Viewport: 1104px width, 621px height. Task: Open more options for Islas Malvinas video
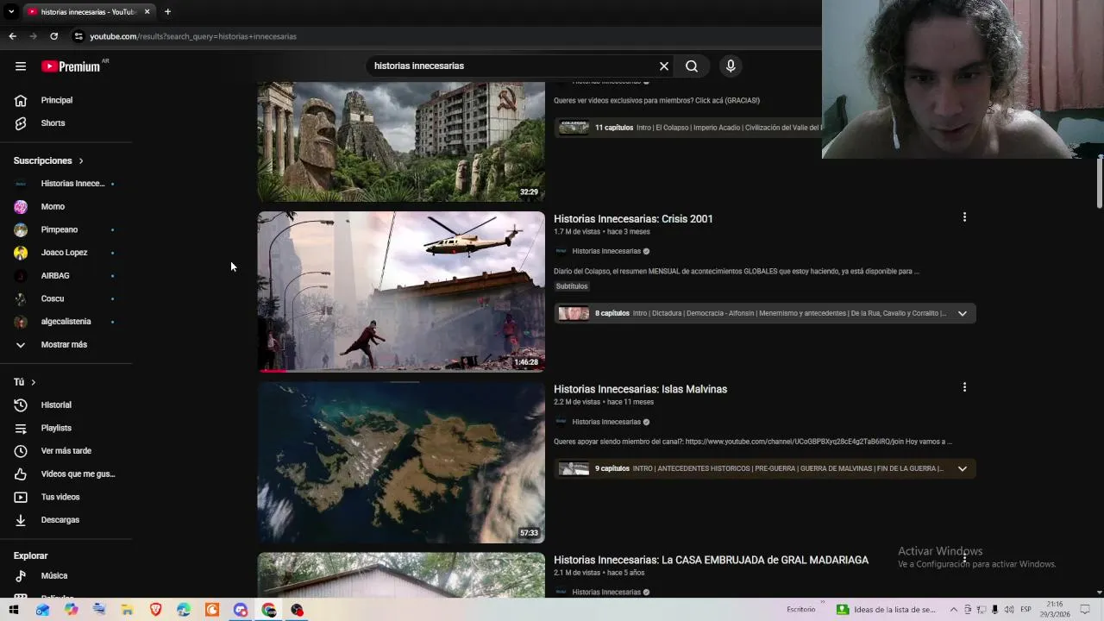(x=964, y=387)
